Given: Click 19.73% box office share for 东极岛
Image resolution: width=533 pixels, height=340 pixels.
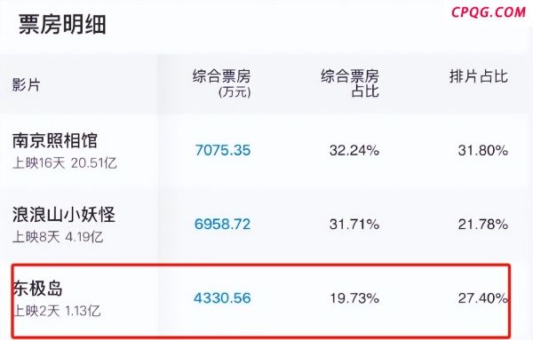Looking at the screenshot, I should pos(354,298).
